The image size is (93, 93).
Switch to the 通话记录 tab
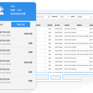tap(21, 25)
